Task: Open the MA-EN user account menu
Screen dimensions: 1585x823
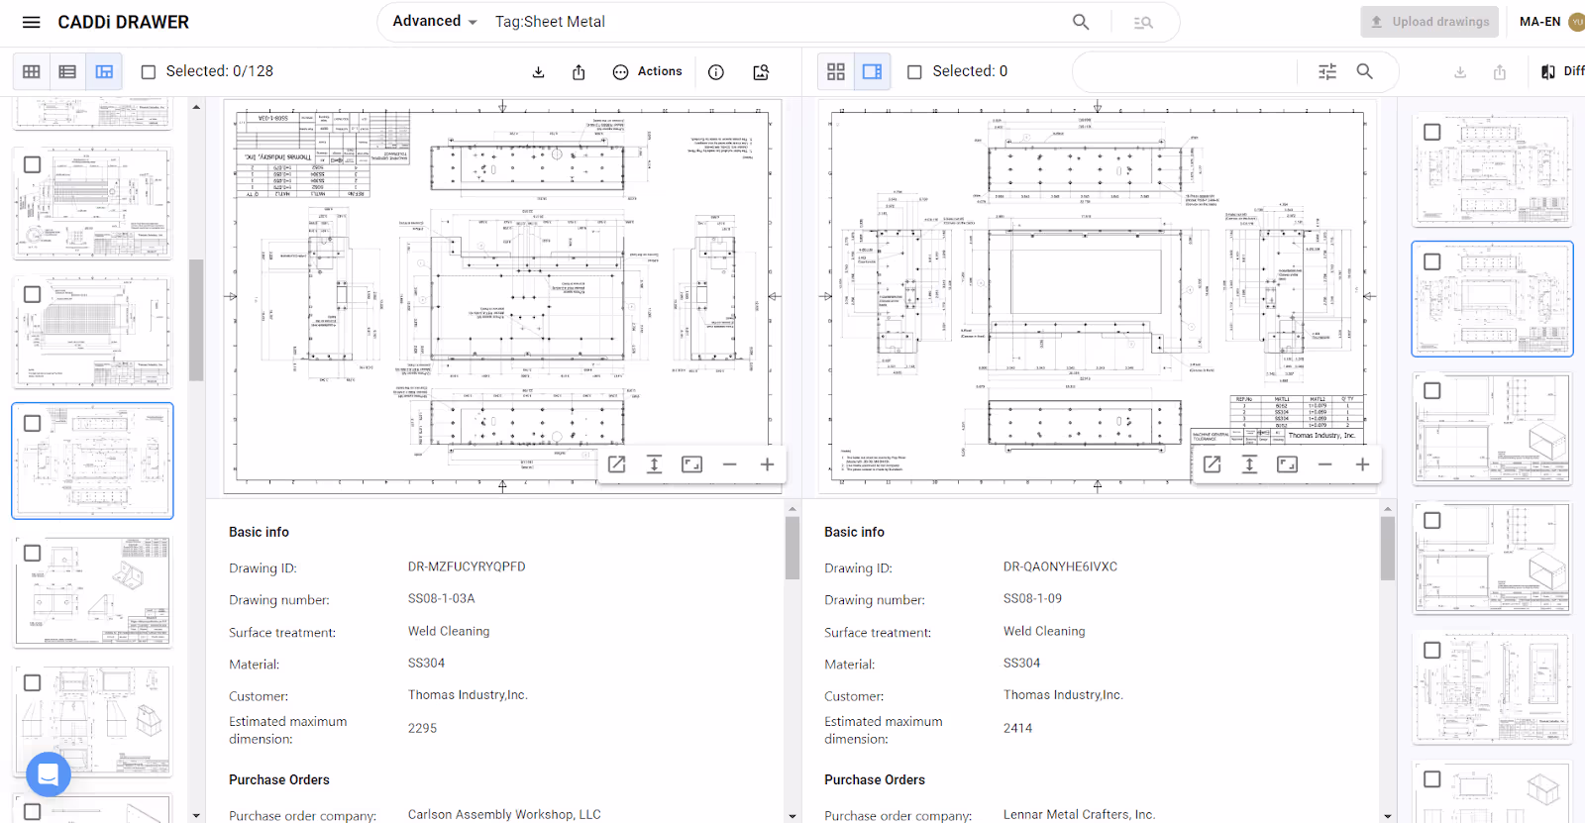Action: (x=1550, y=22)
